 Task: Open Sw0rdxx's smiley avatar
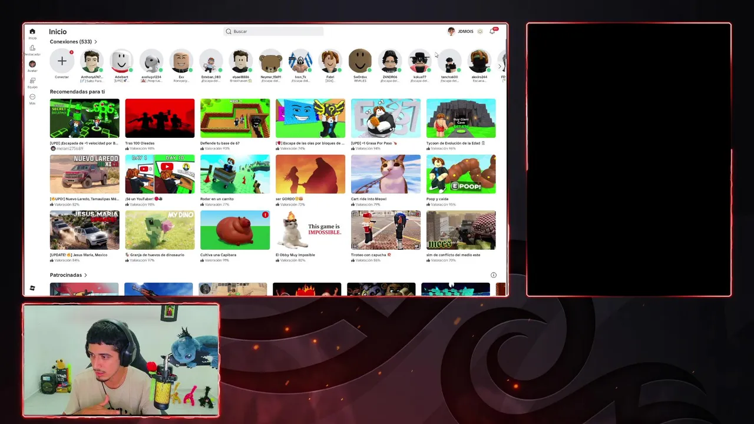point(360,61)
